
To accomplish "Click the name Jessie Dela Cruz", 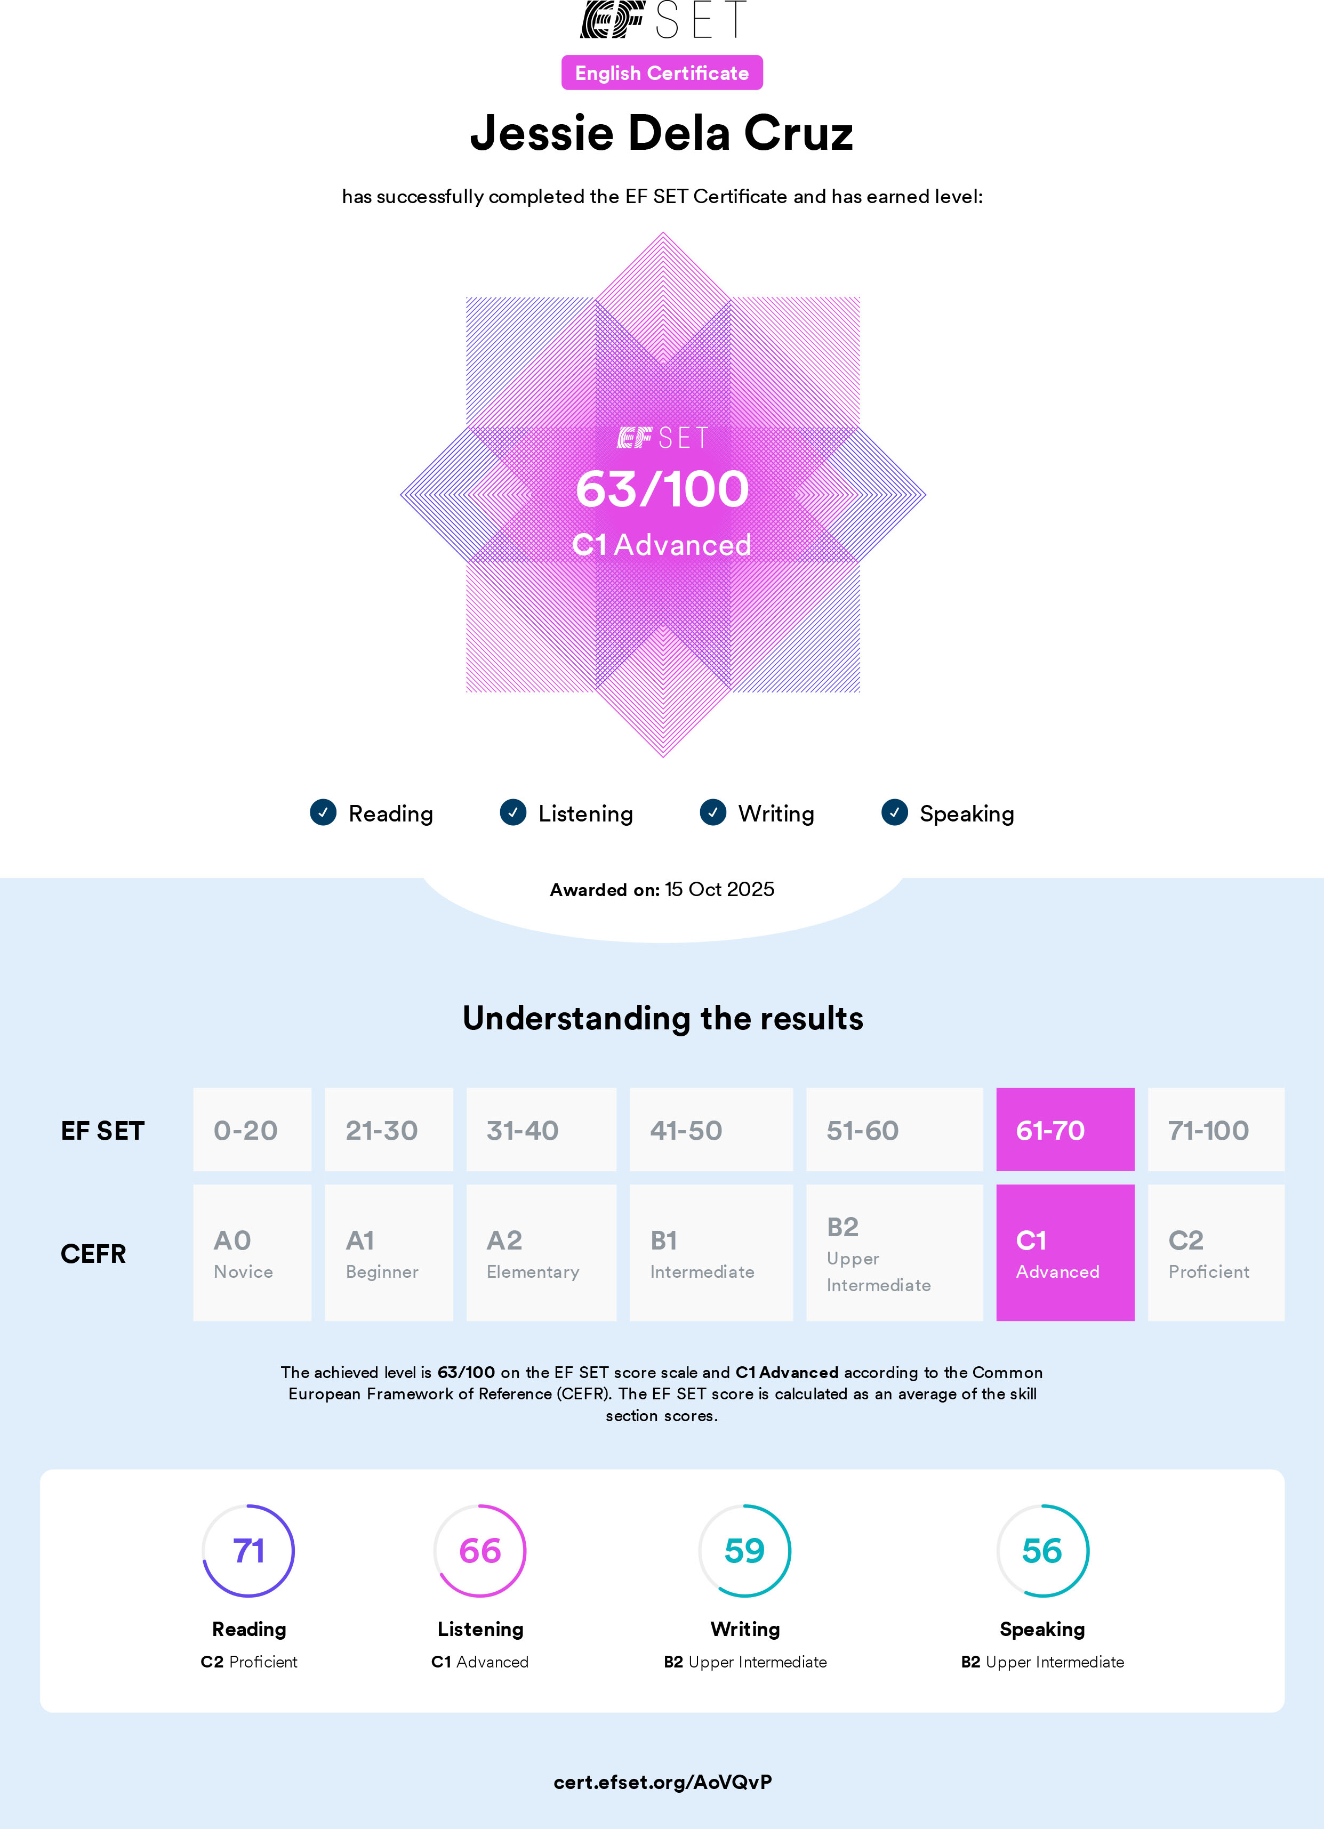I will pyautogui.click(x=662, y=133).
